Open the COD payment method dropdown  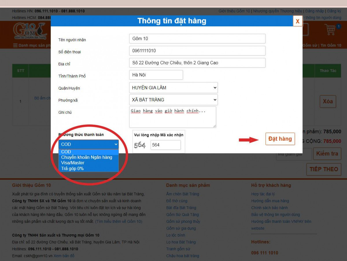(x=88, y=144)
